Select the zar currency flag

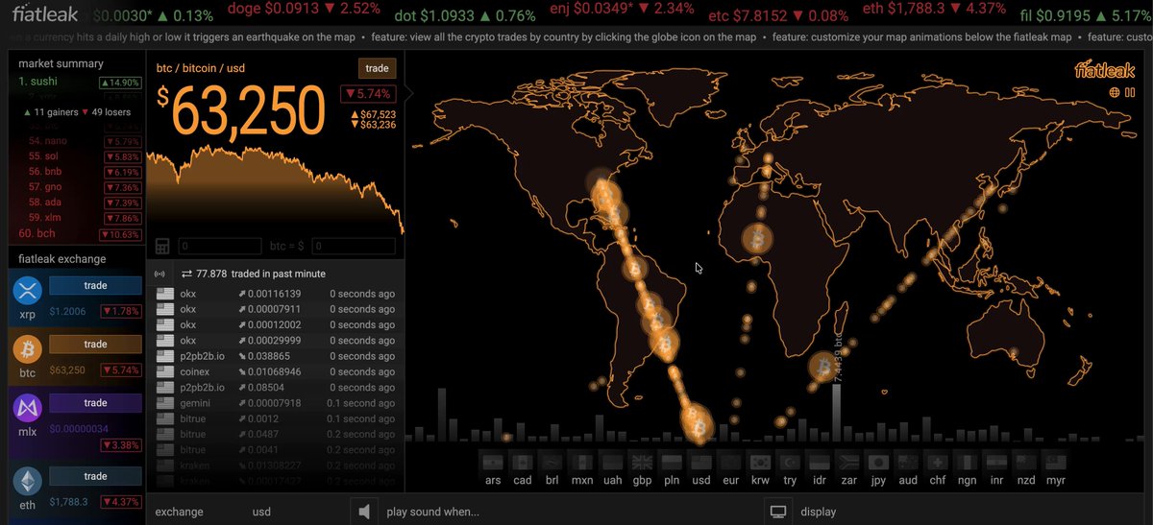coord(847,462)
